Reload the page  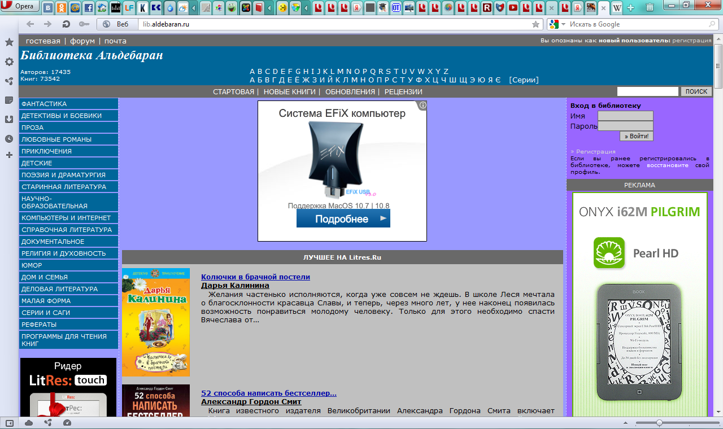(66, 24)
